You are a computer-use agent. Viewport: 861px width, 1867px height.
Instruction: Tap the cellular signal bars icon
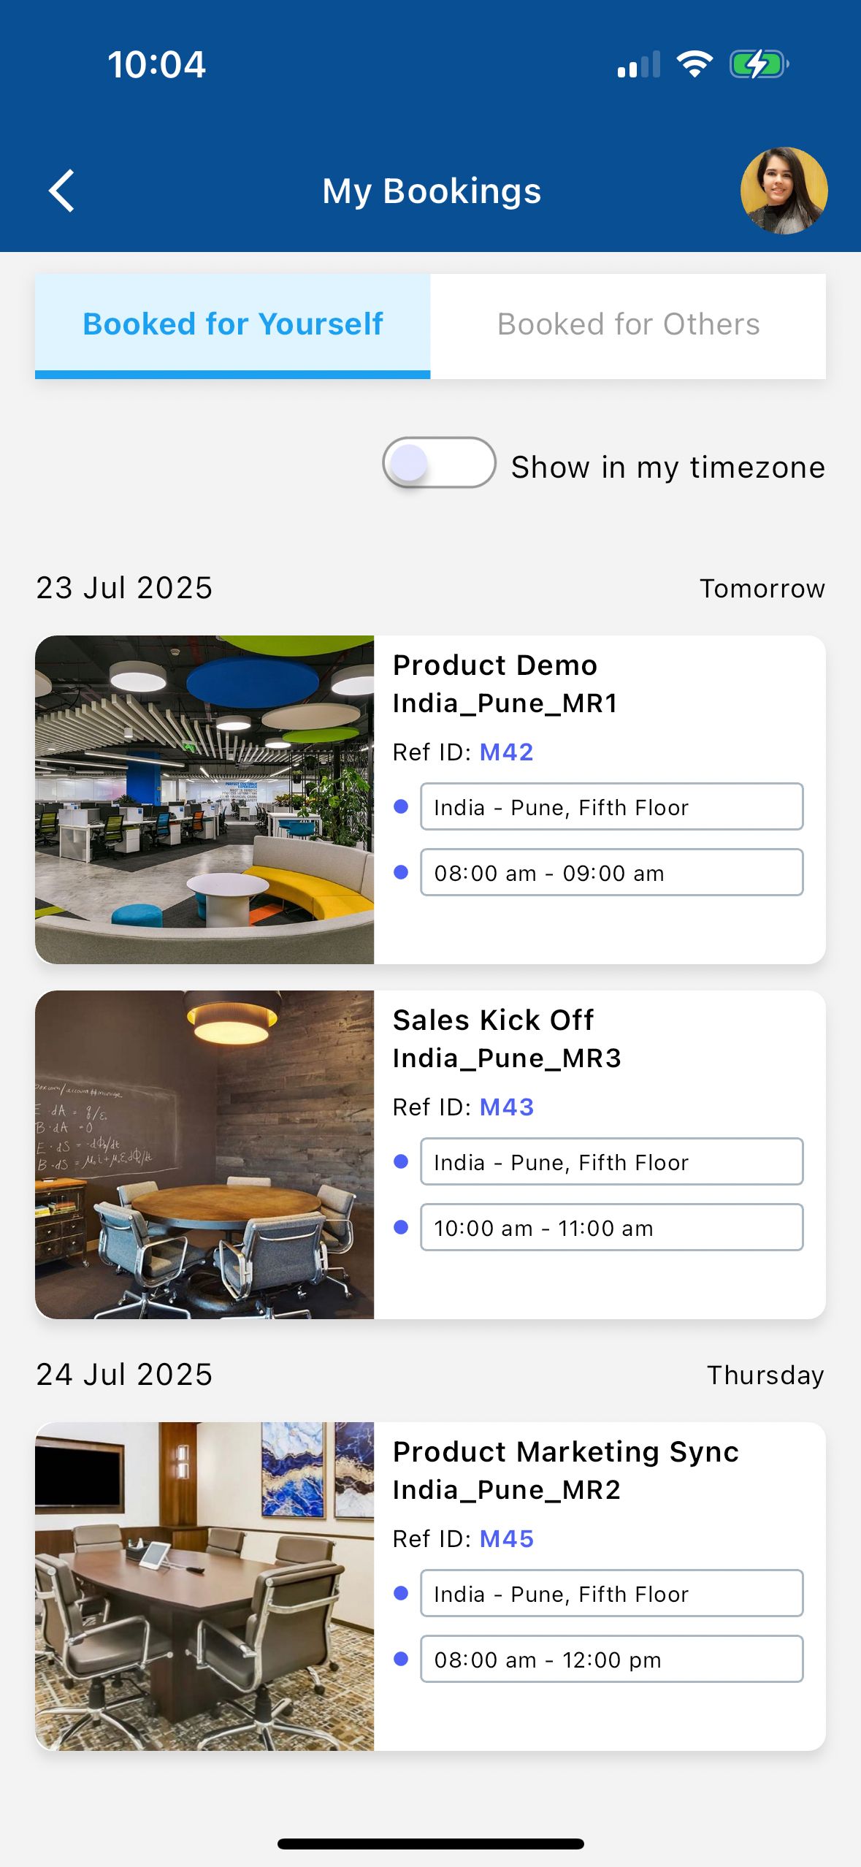(638, 64)
